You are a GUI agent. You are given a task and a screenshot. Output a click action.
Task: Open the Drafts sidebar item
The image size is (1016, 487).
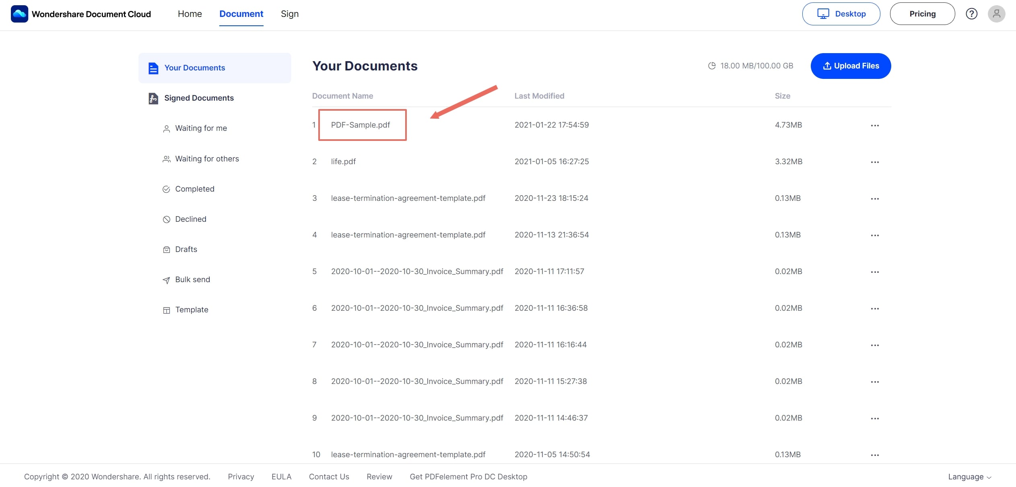click(x=186, y=250)
